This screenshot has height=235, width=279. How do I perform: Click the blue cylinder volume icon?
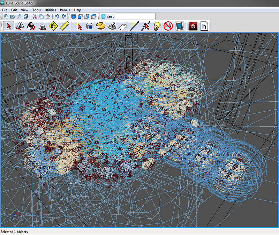89,26
